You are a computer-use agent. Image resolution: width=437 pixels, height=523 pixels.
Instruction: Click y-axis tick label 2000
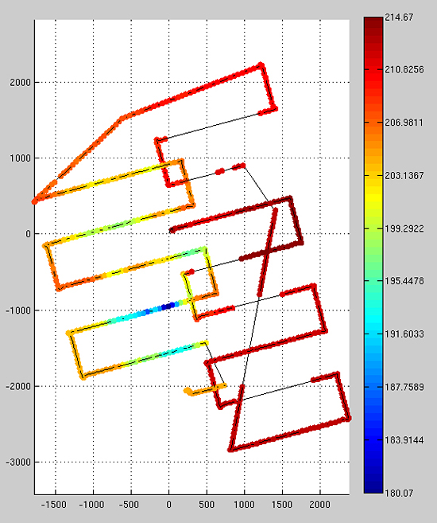20,82
